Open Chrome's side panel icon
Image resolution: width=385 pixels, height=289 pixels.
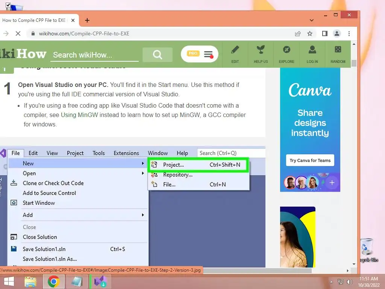[324, 33]
